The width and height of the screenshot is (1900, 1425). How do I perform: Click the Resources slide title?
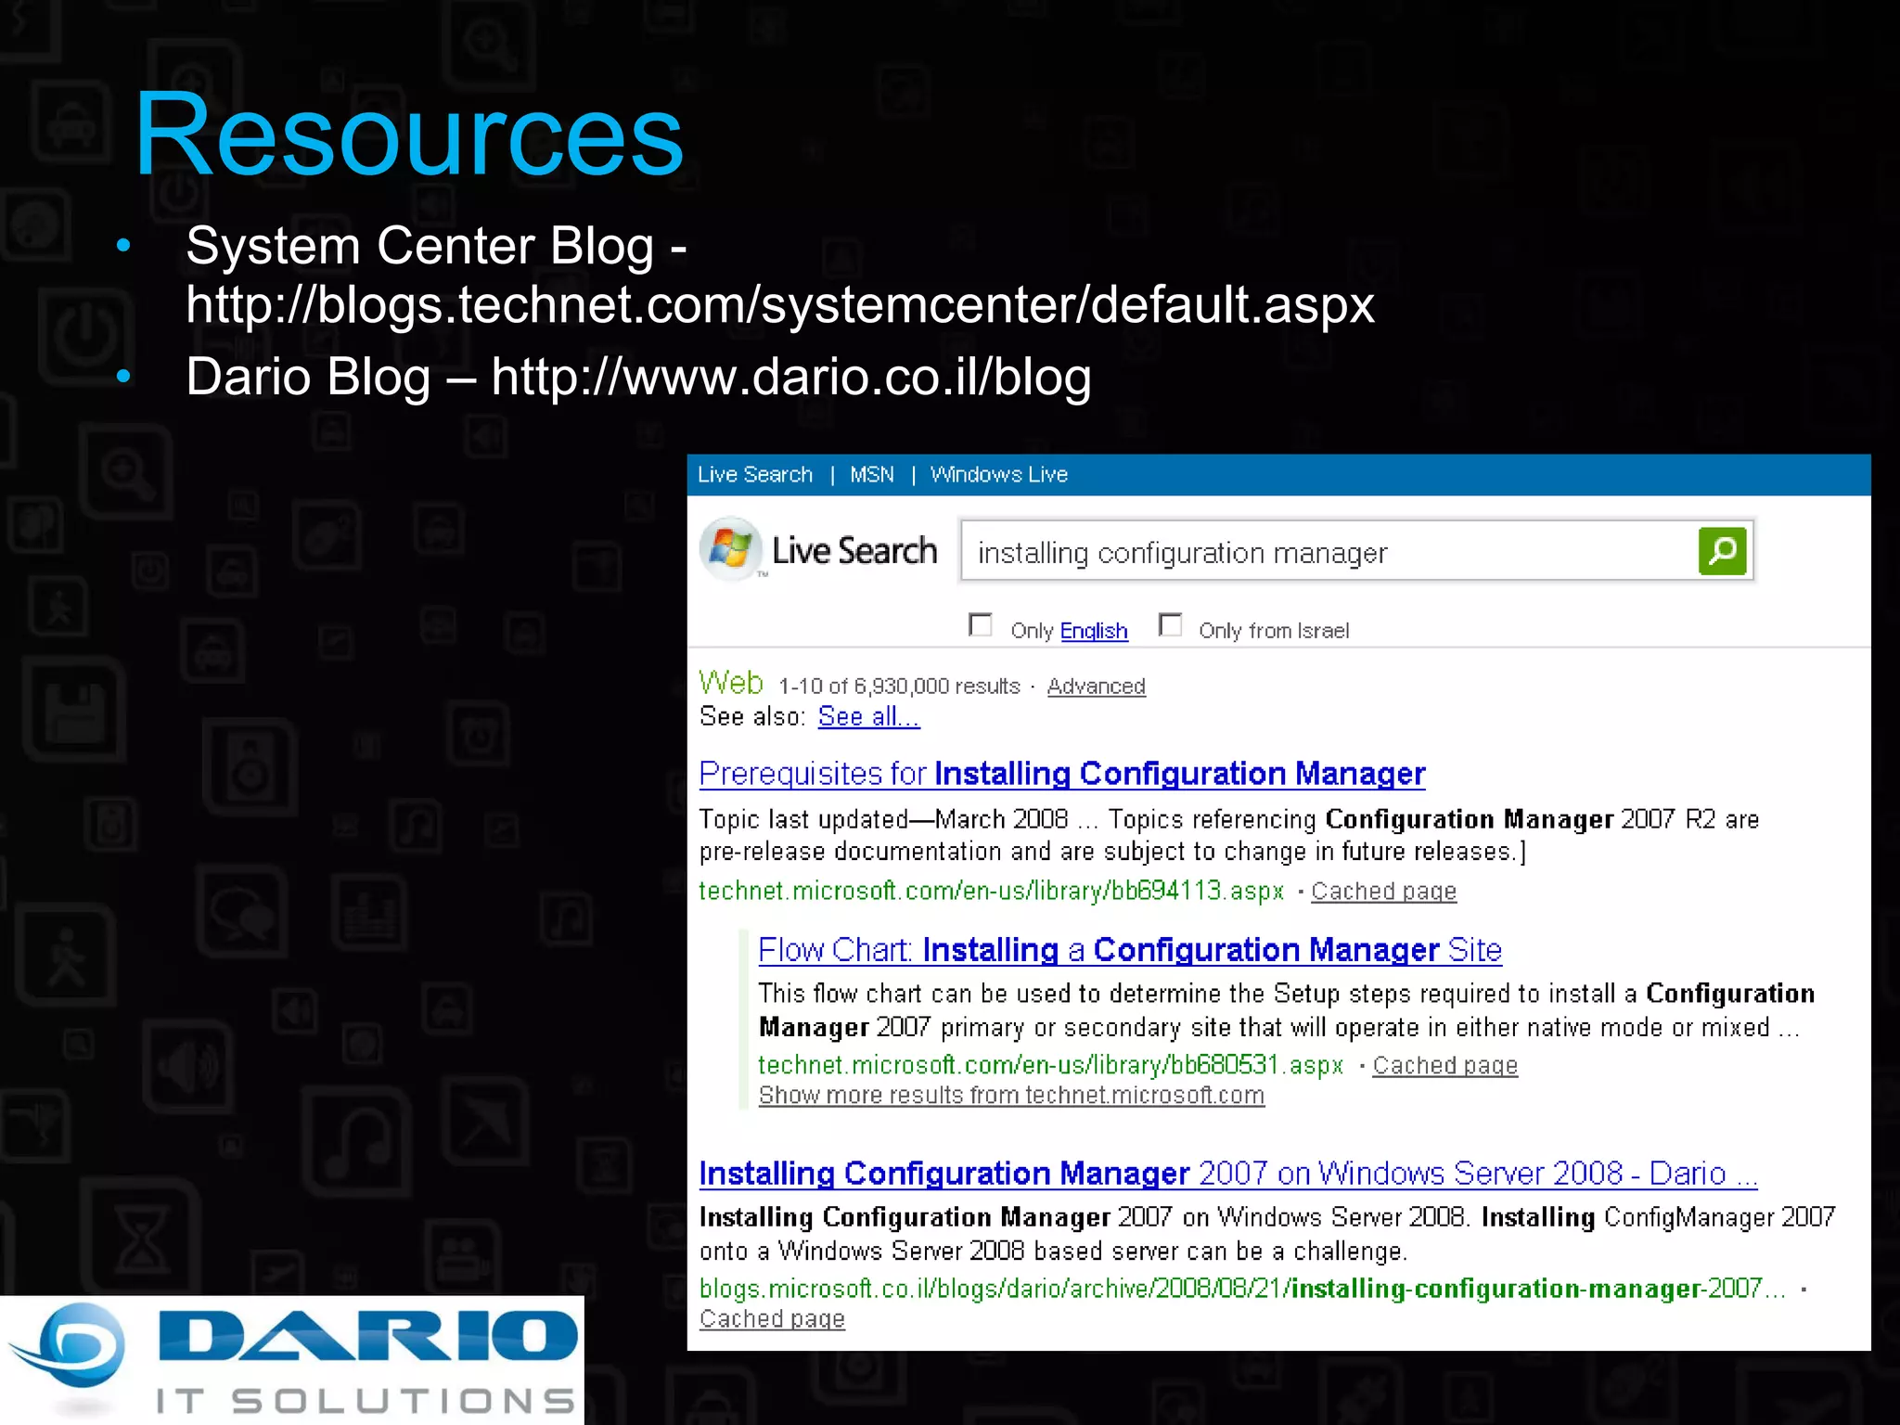pyautogui.click(x=409, y=135)
